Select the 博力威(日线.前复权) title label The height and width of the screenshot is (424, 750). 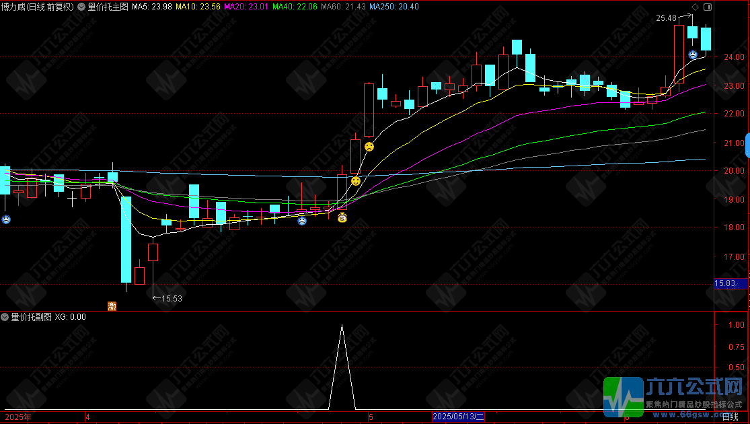37,7
